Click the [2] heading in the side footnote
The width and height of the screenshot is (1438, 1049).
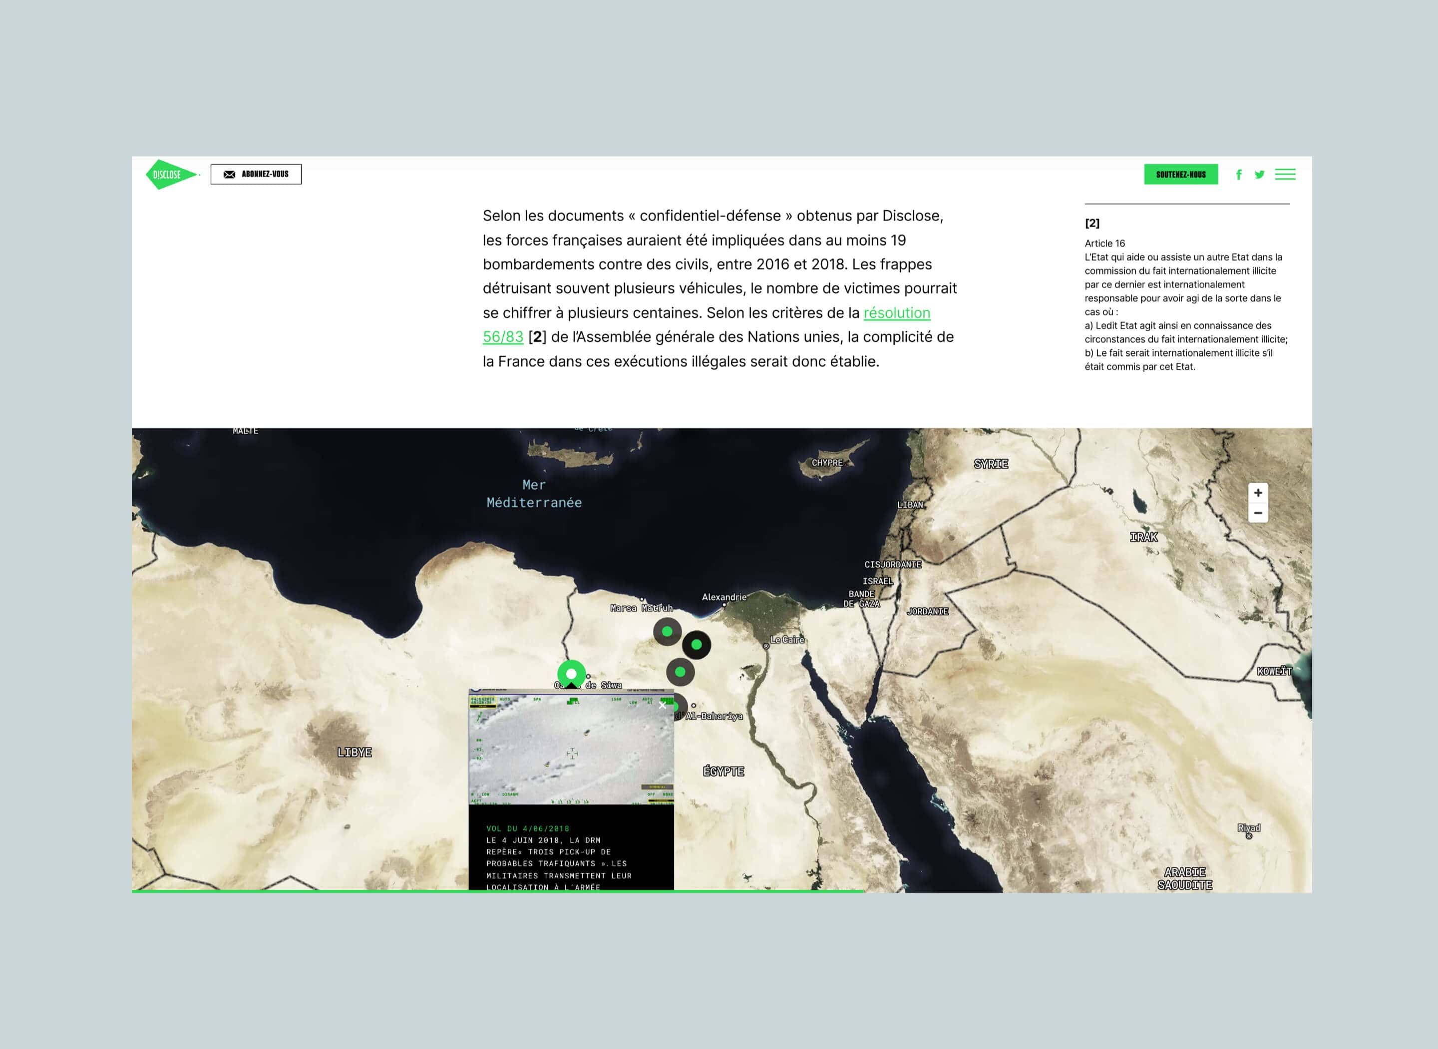1092,223
